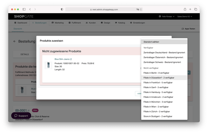
Task: Expand the Sales Demo V2 dropdown
Action: pyautogui.click(x=184, y=16)
